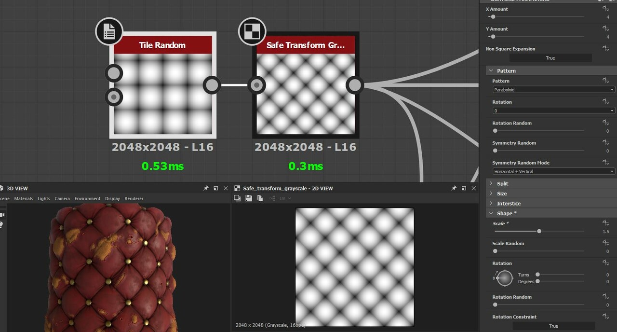
Task: Click the Scale slider handle
Action: pos(539,231)
